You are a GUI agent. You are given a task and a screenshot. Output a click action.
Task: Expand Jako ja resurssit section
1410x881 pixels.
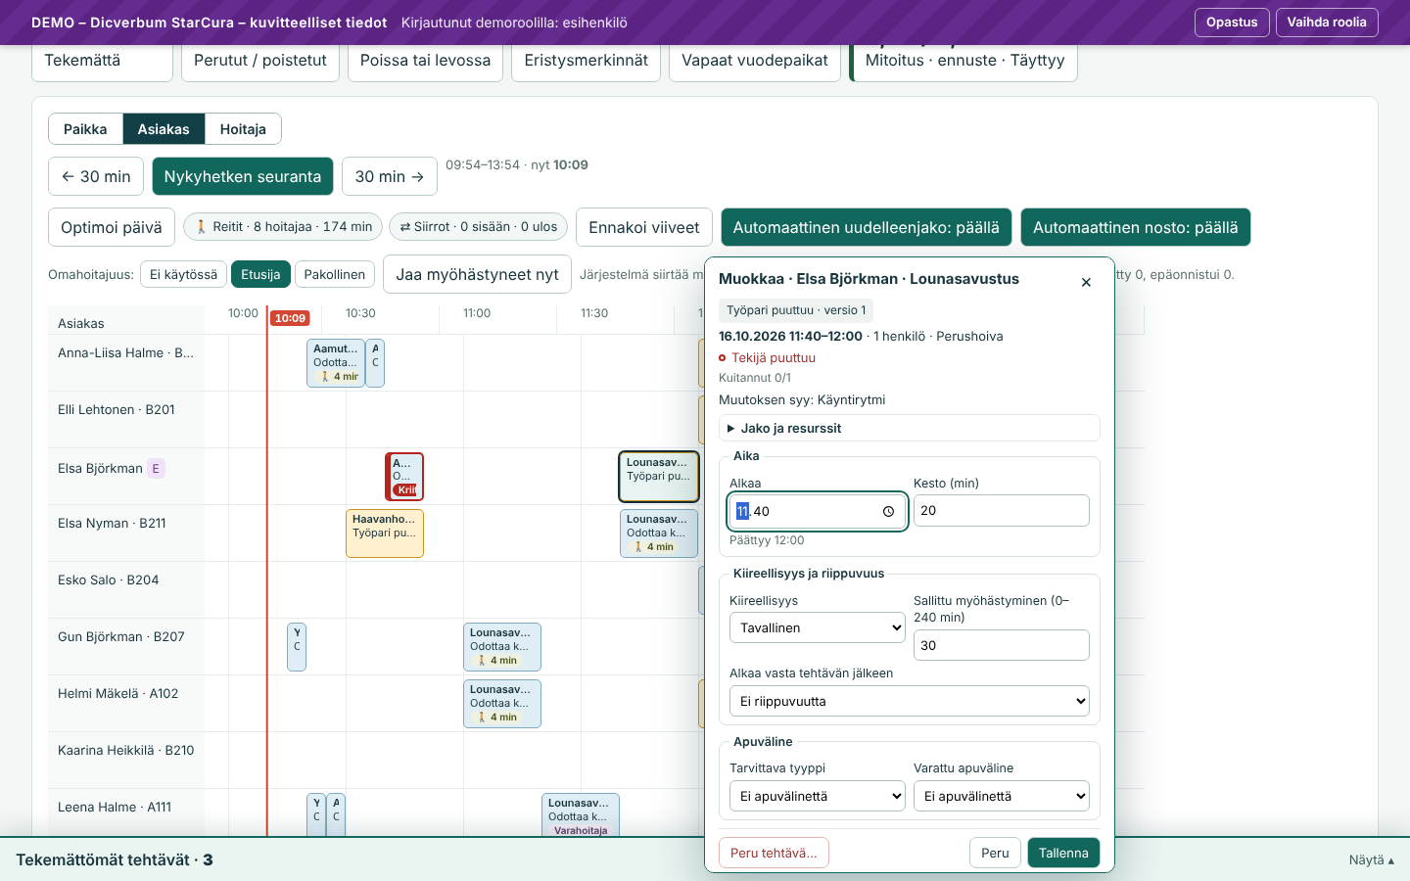[x=910, y=428]
